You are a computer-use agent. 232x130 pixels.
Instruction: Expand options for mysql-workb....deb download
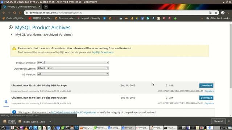pyautogui.click(x=50, y=122)
